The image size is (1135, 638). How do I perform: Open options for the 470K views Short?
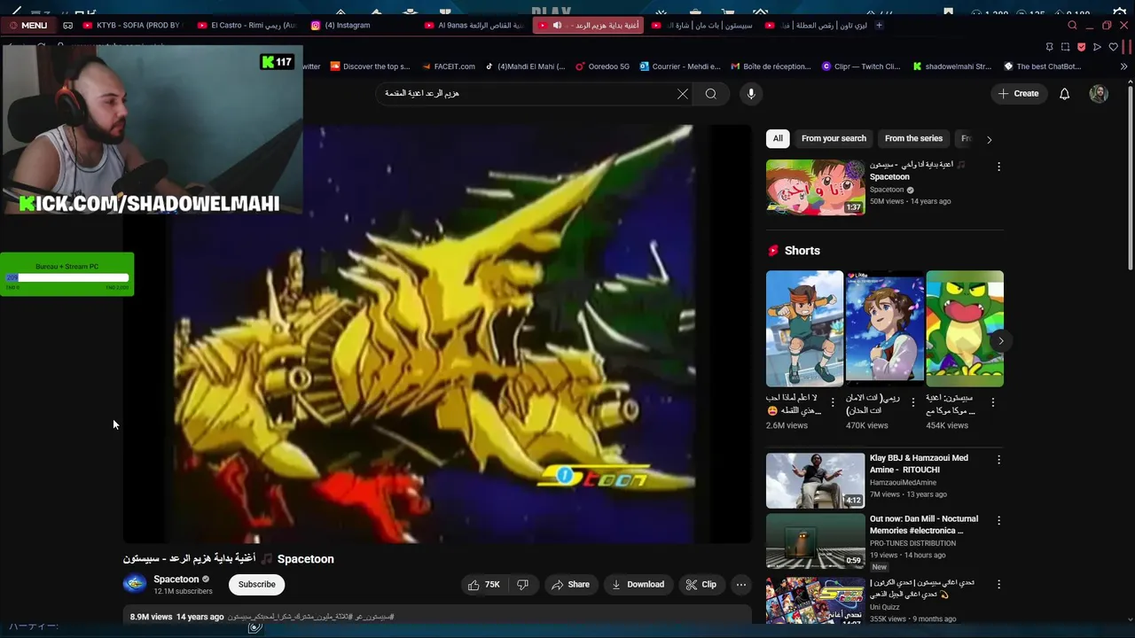point(912,402)
